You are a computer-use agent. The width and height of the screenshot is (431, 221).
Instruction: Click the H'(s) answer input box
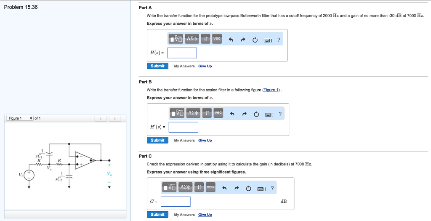pos(183,127)
